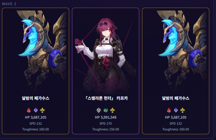Select the WAVE 2 heading
The width and height of the screenshot is (216, 140).
(9, 4)
